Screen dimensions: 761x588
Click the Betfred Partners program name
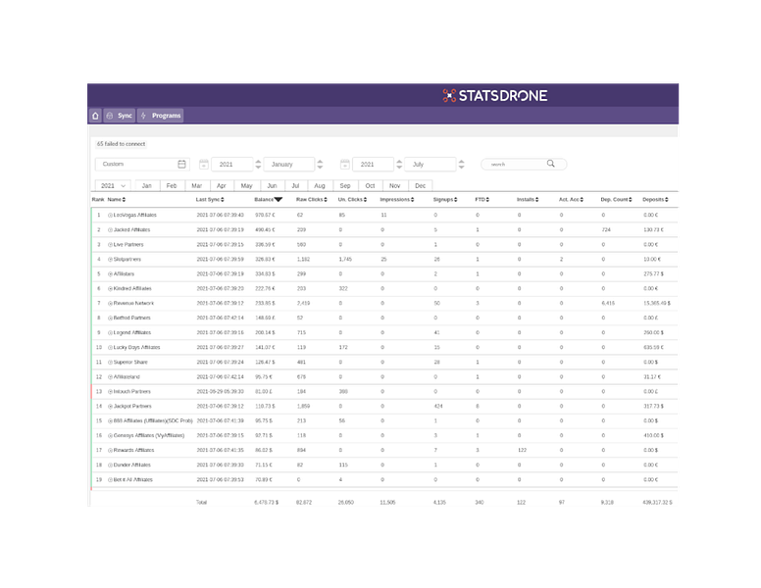(132, 318)
